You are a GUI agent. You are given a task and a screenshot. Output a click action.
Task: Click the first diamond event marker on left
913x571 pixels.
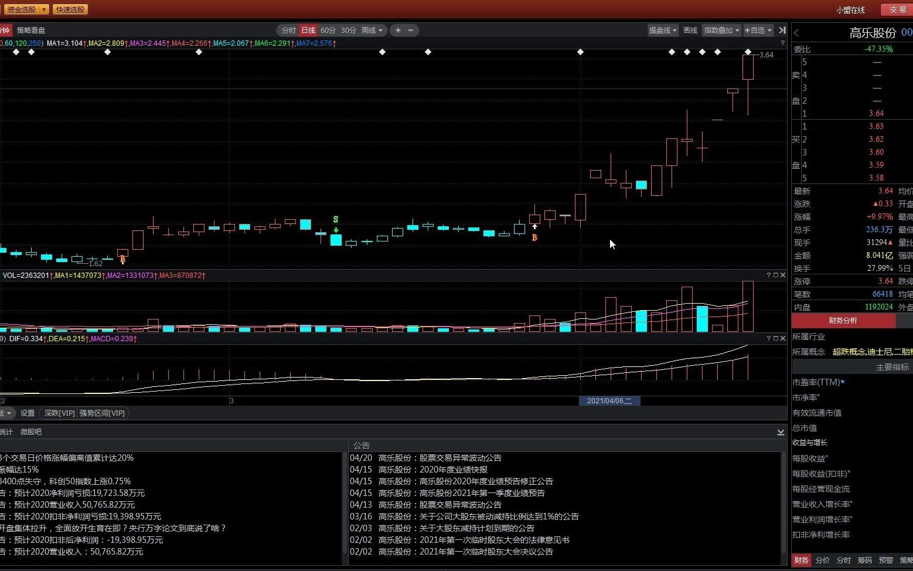[16, 52]
